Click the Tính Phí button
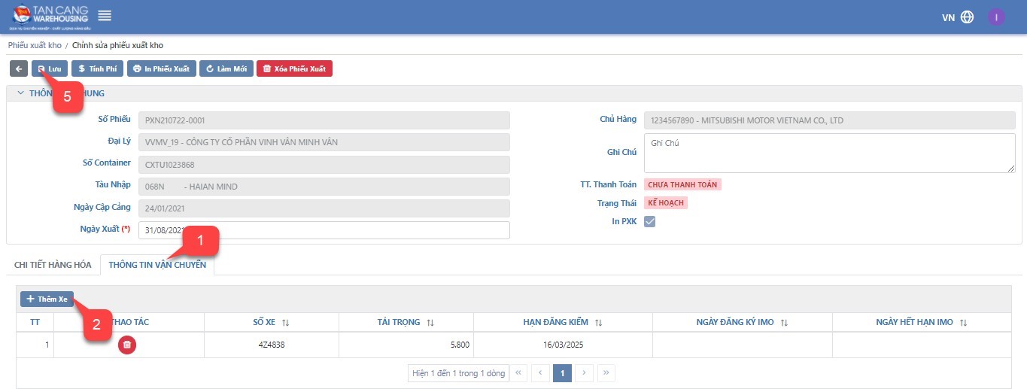The image size is (1027, 389). [x=98, y=68]
